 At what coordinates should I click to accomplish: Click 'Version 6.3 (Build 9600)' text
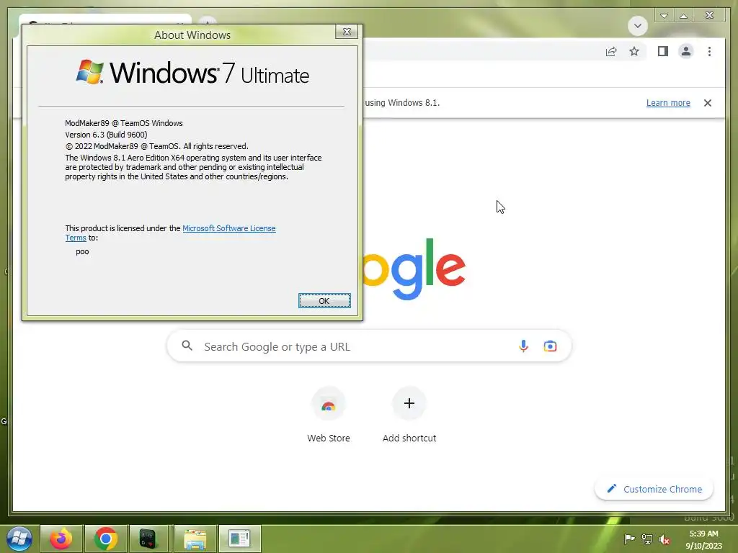coord(106,135)
